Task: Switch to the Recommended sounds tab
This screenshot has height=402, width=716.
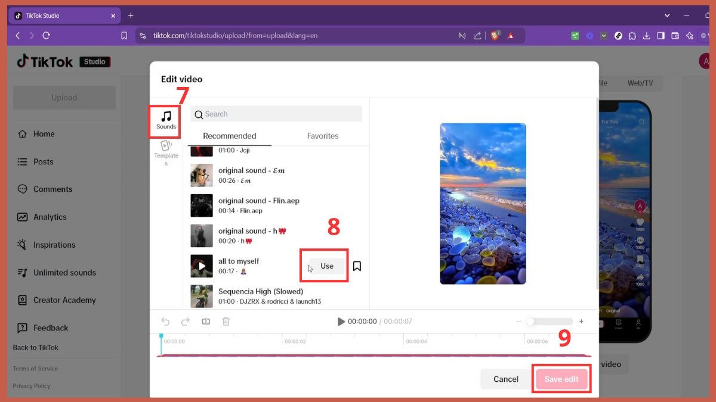Action: tap(230, 136)
